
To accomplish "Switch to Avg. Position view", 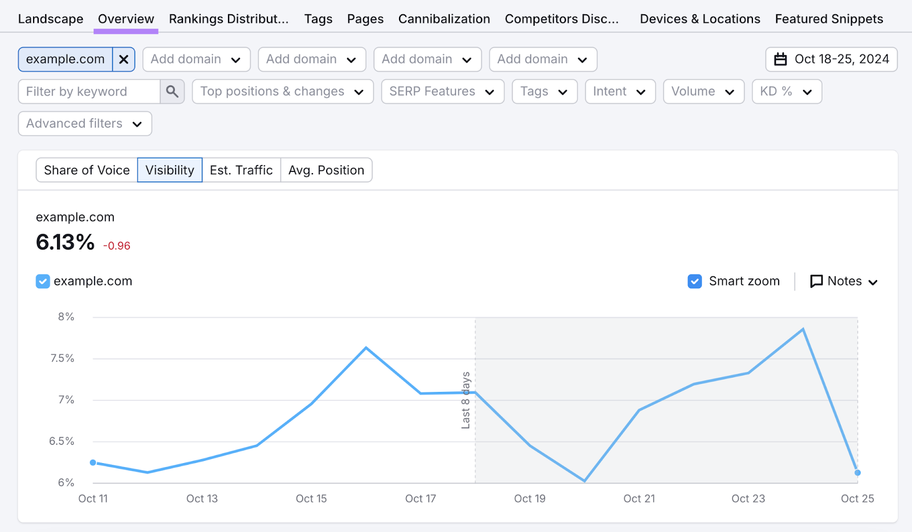I will [326, 170].
